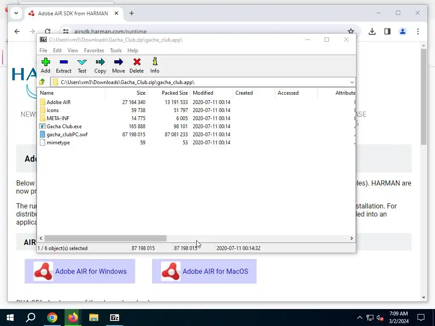Click Adobe AIR for MacOS link
435x326 pixels.
[x=204, y=271]
